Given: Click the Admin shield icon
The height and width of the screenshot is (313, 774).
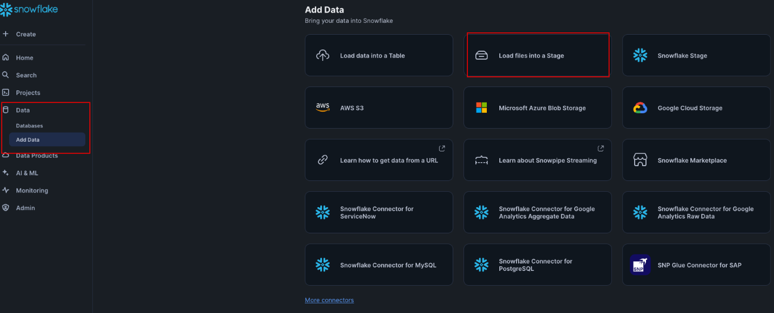Looking at the screenshot, I should [6, 208].
